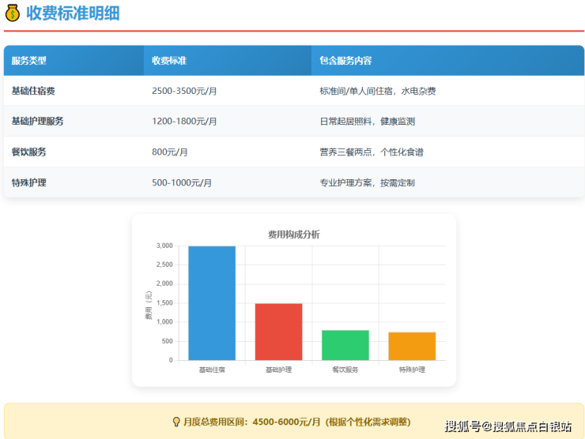The image size is (585, 439).
Task: Click the money bag icon beside 收费标准明细
Action: [x=12, y=13]
